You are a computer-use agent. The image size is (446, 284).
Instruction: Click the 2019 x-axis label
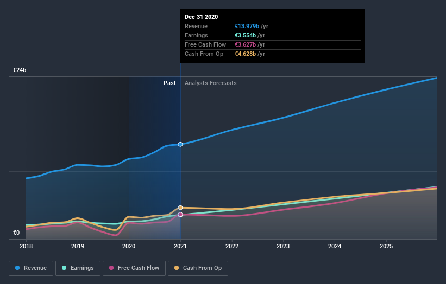(x=78, y=246)
